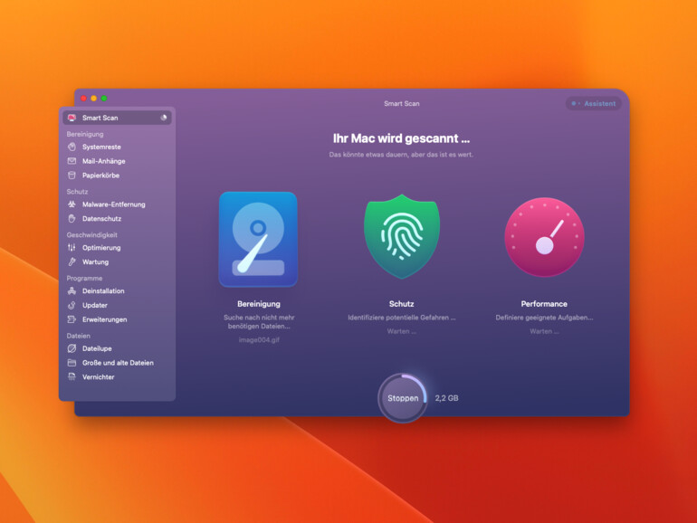Image resolution: width=697 pixels, height=523 pixels.
Task: Open the Dateilupe module
Action: click(118, 348)
